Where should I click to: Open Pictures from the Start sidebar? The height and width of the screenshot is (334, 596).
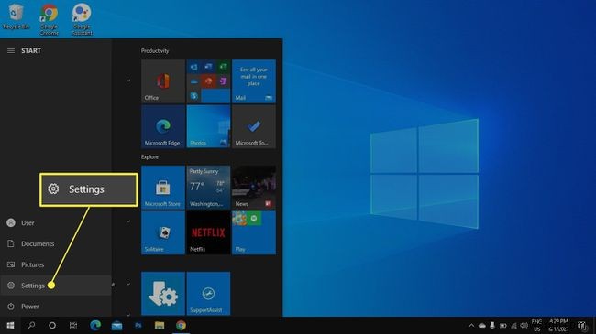[56, 264]
